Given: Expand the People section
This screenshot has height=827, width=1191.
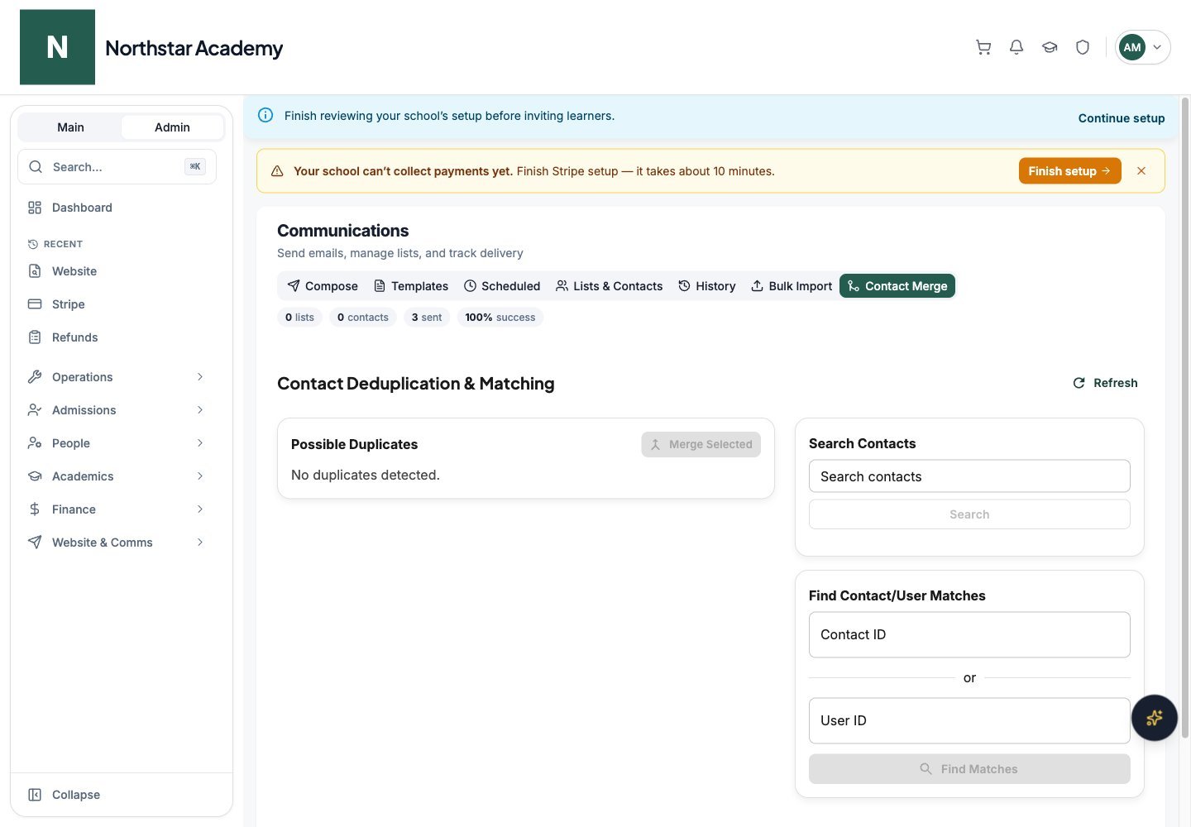Looking at the screenshot, I should [117, 443].
